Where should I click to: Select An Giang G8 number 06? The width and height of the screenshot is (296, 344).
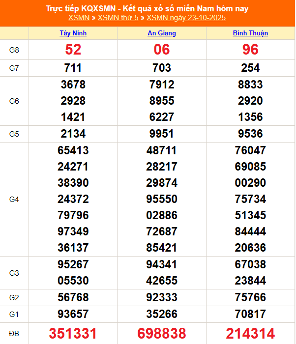point(162,50)
